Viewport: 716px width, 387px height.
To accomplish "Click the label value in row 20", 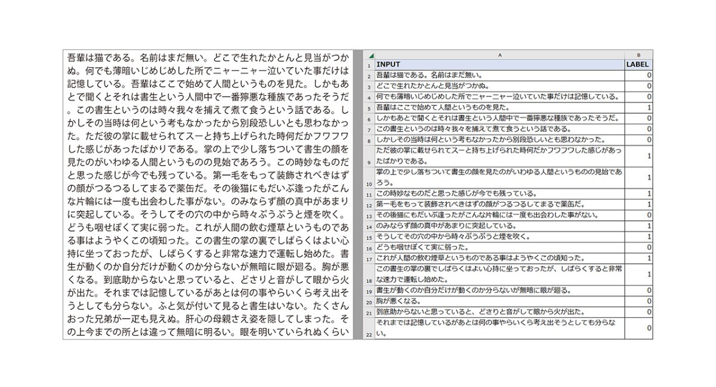I will (x=638, y=301).
